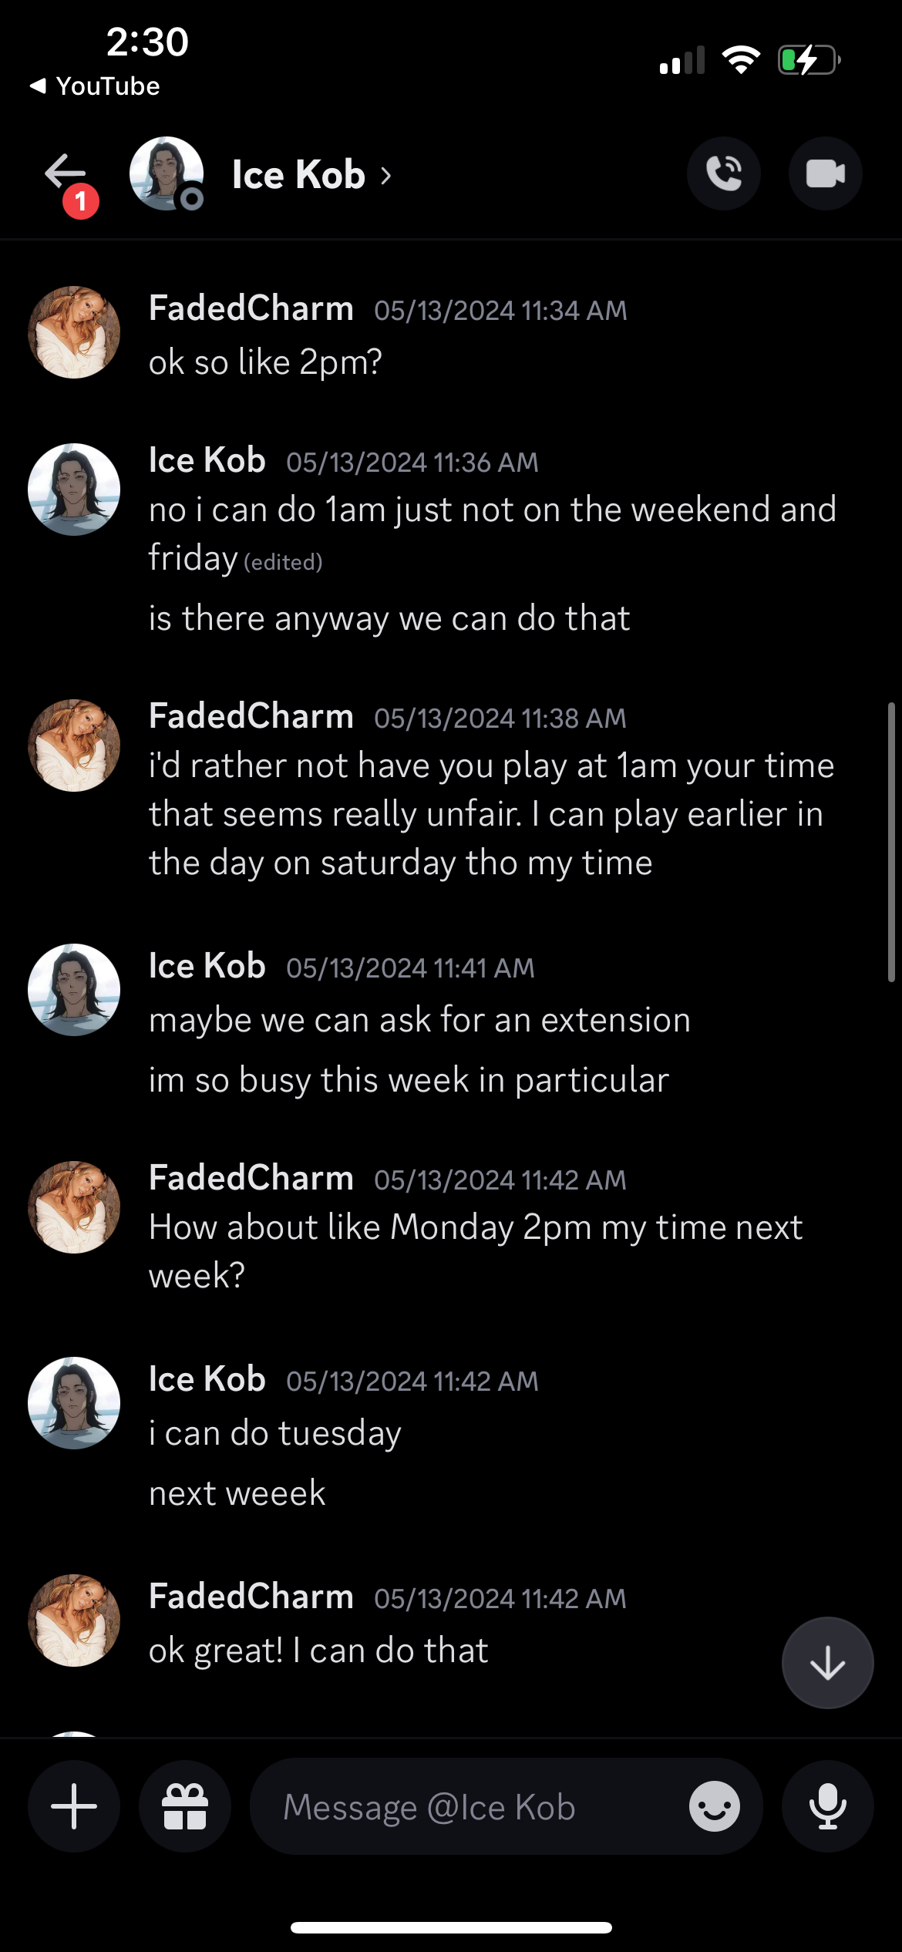Open the gift Nitro icon
The width and height of the screenshot is (902, 1952).
point(185,1806)
